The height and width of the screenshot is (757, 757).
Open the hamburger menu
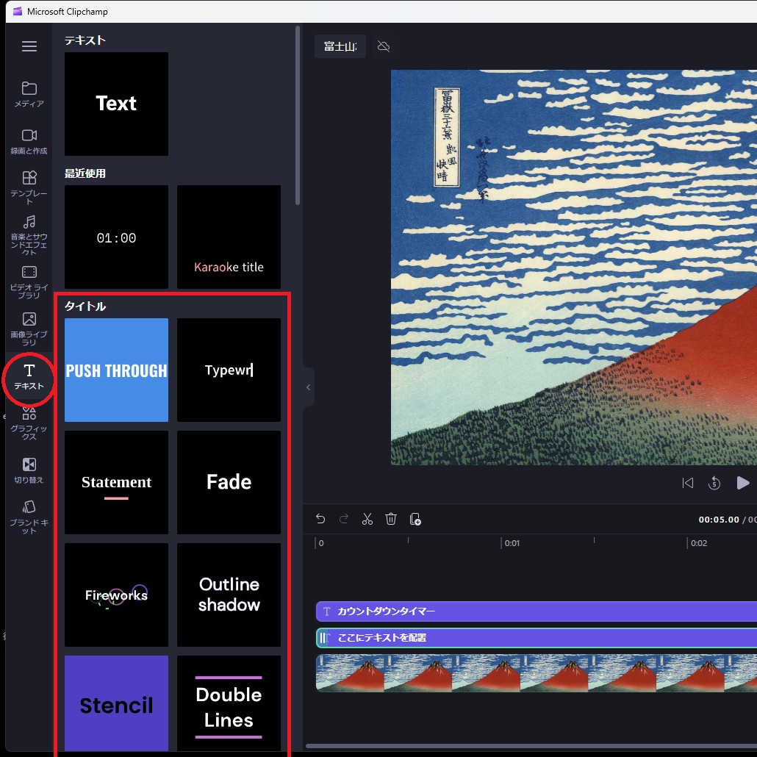29,46
